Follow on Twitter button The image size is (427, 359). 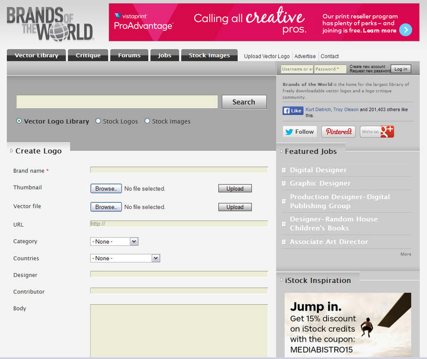(x=299, y=132)
